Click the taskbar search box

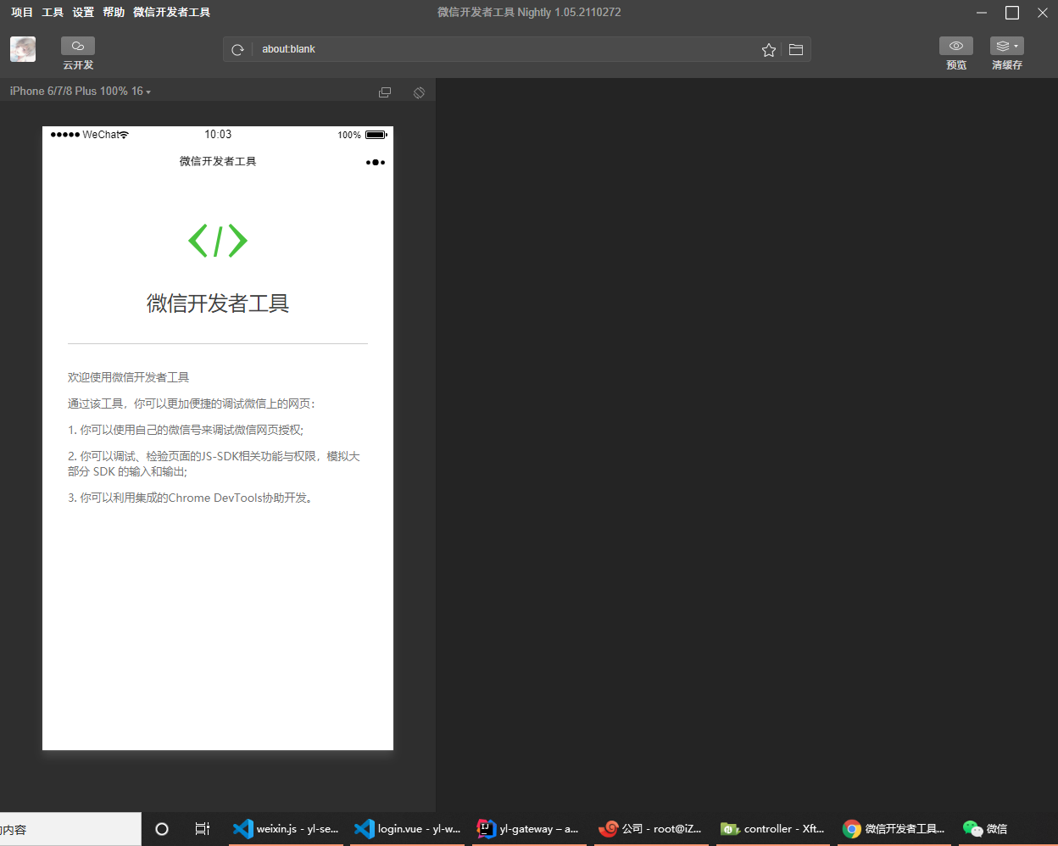coord(70,829)
